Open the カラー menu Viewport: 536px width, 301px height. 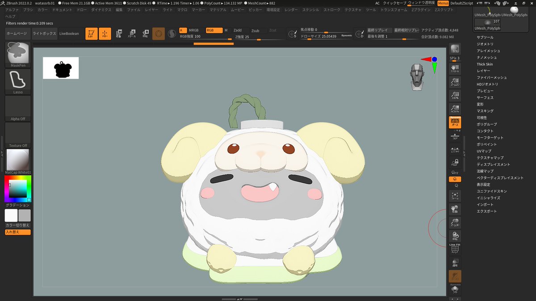[43, 9]
